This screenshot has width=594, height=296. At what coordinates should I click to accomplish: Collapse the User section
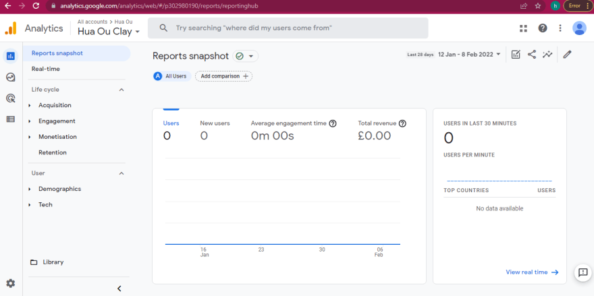click(x=122, y=173)
